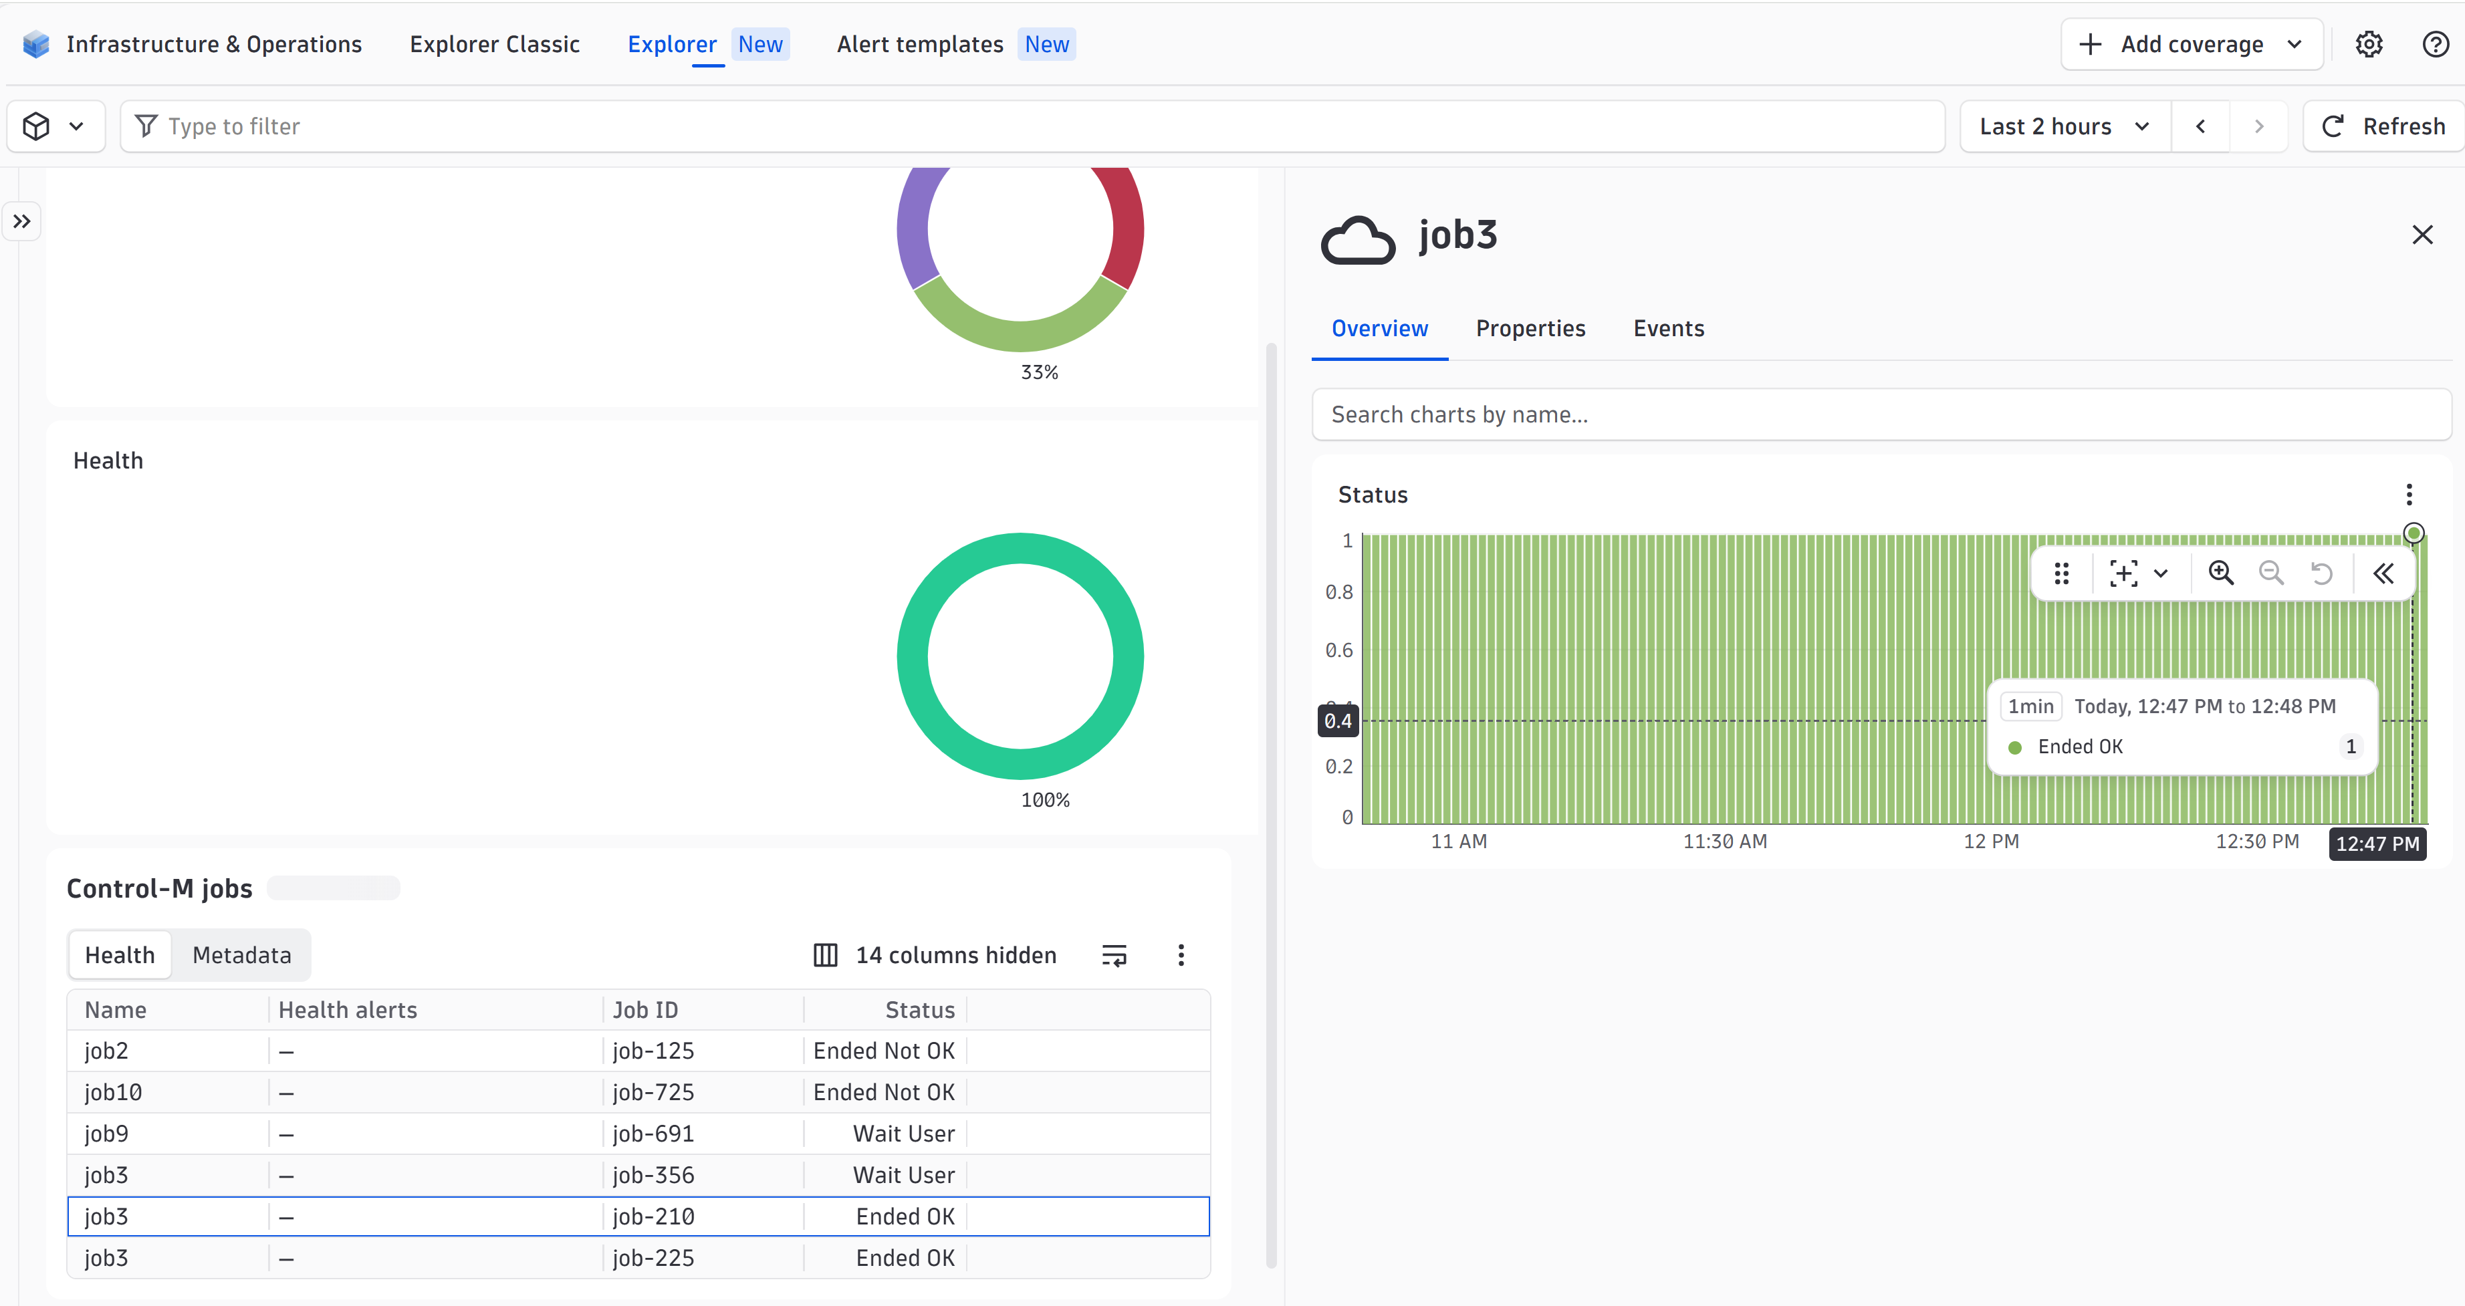Click the refresh circular arrow icon
The height and width of the screenshot is (1306, 2465).
point(2333,126)
